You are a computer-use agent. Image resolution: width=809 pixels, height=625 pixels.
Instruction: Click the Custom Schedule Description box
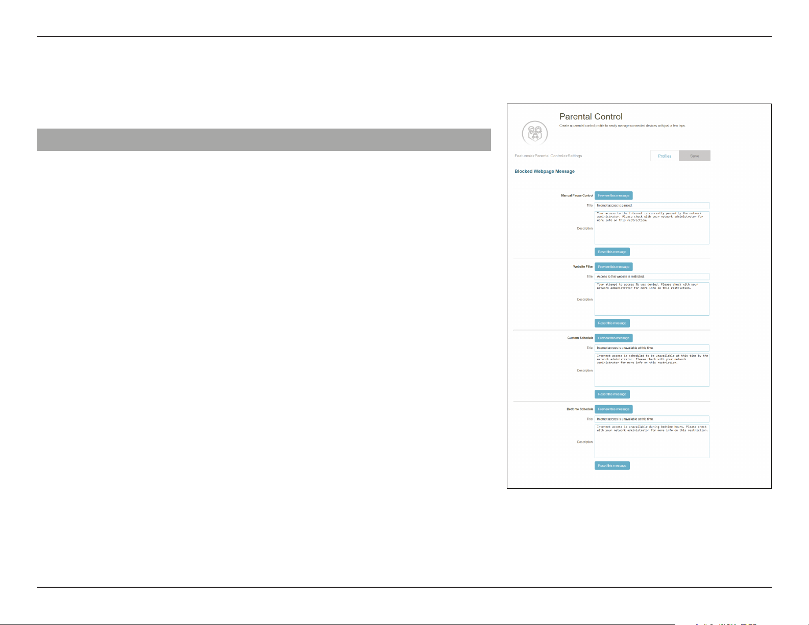(652, 370)
